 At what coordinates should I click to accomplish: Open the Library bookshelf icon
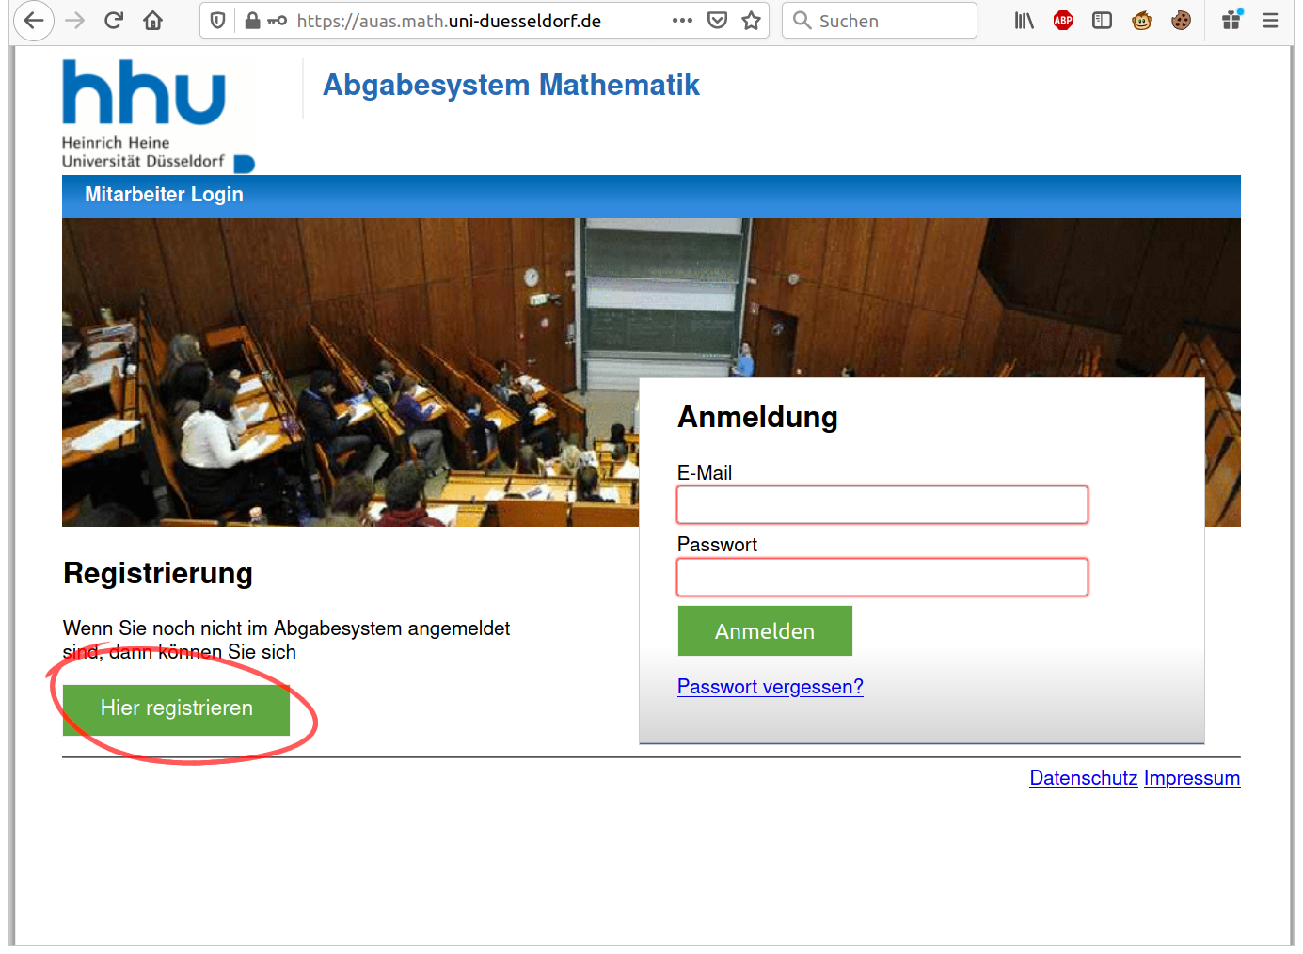pyautogui.click(x=1024, y=20)
